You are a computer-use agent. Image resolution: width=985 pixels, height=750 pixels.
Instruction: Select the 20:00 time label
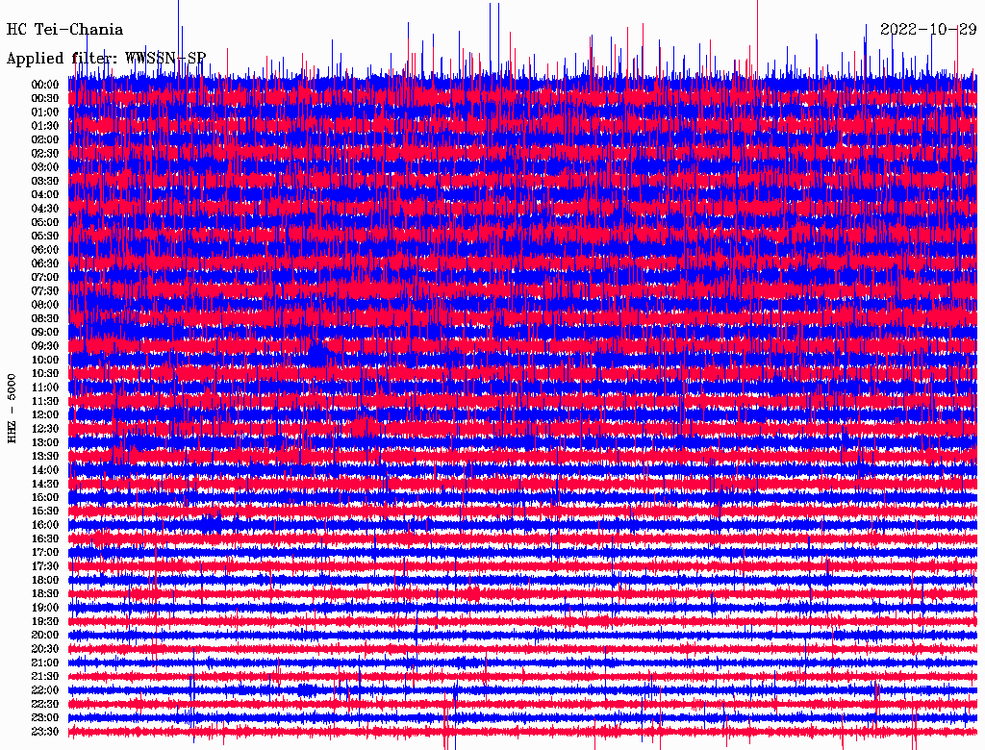coord(45,635)
